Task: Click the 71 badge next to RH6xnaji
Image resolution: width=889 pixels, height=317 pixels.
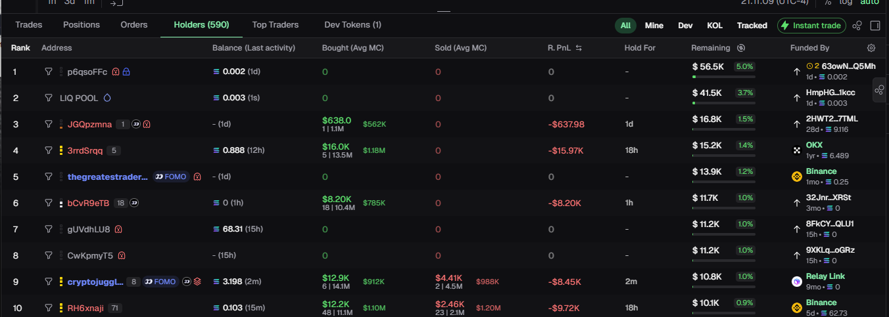Action: tap(115, 308)
